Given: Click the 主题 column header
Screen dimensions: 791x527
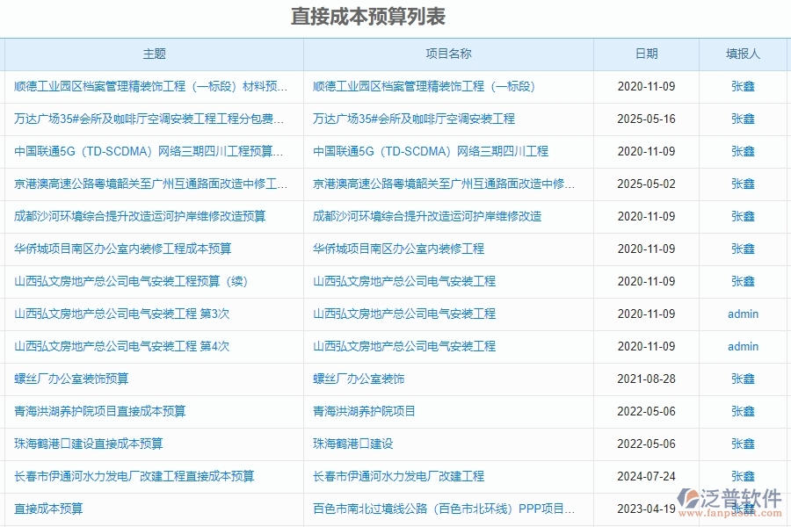Looking at the screenshot, I should (x=155, y=54).
